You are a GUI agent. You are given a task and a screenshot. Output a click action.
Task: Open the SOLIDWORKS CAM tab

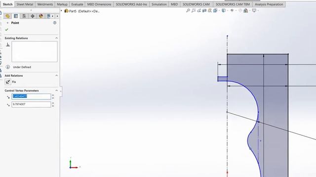tap(196, 4)
